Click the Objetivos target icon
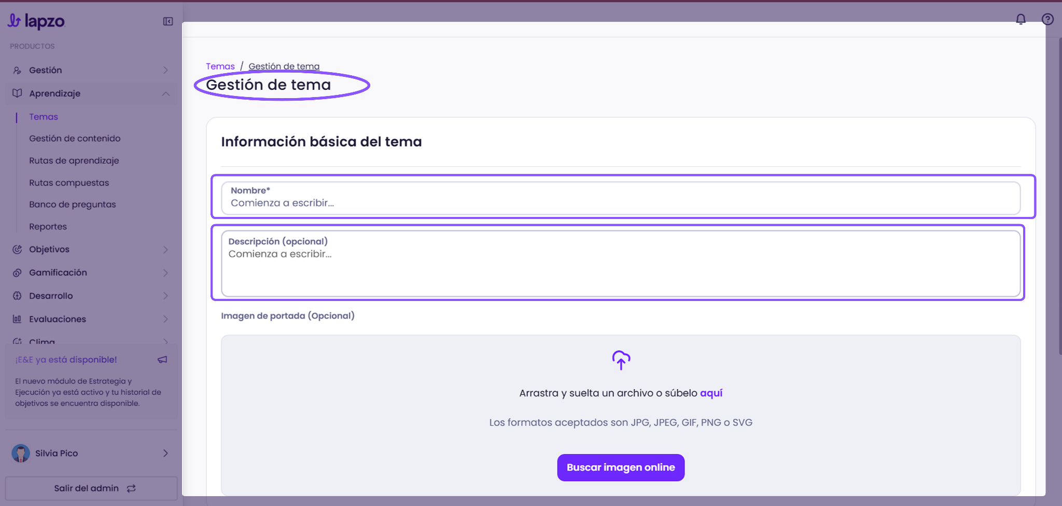The width and height of the screenshot is (1062, 506). pyautogui.click(x=17, y=249)
